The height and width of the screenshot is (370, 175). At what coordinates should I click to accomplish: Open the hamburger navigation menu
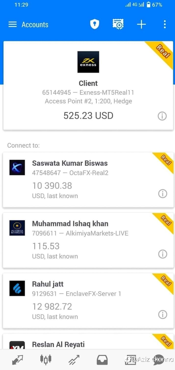click(12, 25)
